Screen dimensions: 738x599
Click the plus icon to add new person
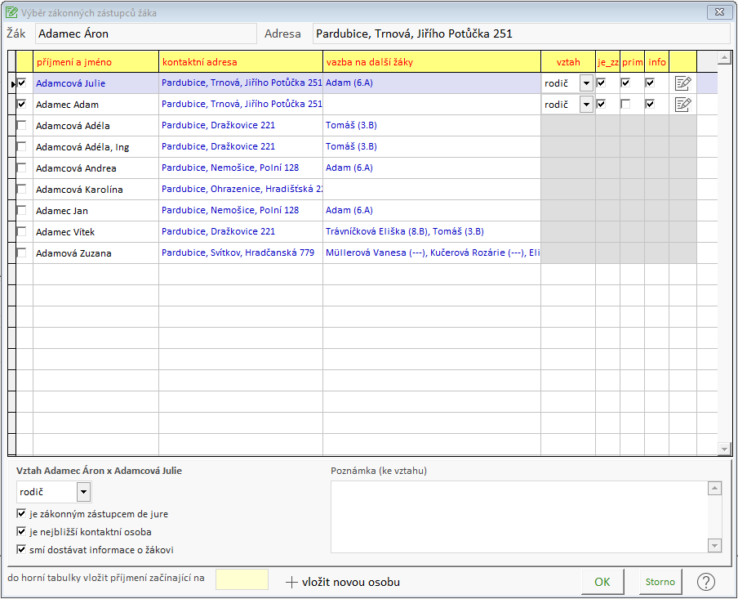coord(291,583)
